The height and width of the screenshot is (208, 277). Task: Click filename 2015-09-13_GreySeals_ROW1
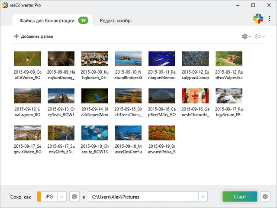(x=61, y=112)
